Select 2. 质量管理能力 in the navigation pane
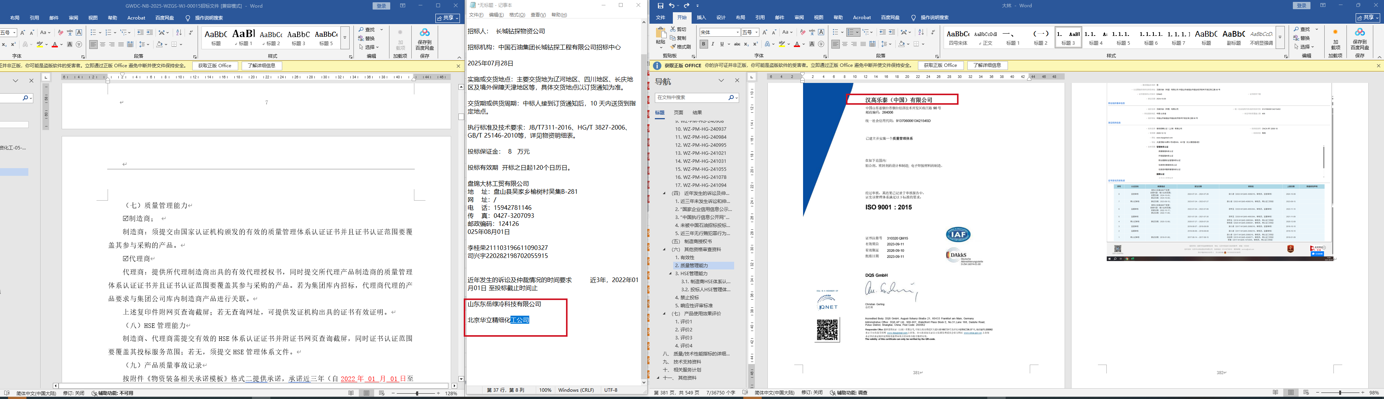The image size is (1384, 399). point(704,266)
